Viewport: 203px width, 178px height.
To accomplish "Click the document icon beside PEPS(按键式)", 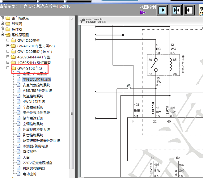I will [18, 168].
